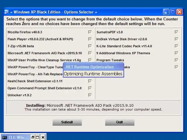Click the 7-Zip v15.06 beta label
Image resolution: width=187 pixels, height=140 pixels.
[x=21, y=46]
